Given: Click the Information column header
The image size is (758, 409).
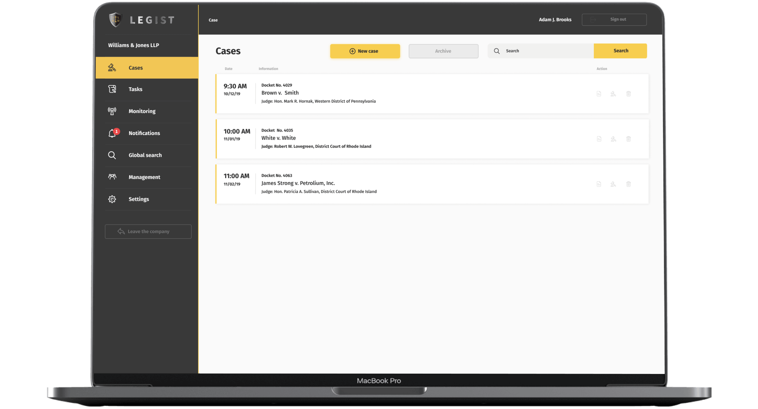Looking at the screenshot, I should point(268,69).
